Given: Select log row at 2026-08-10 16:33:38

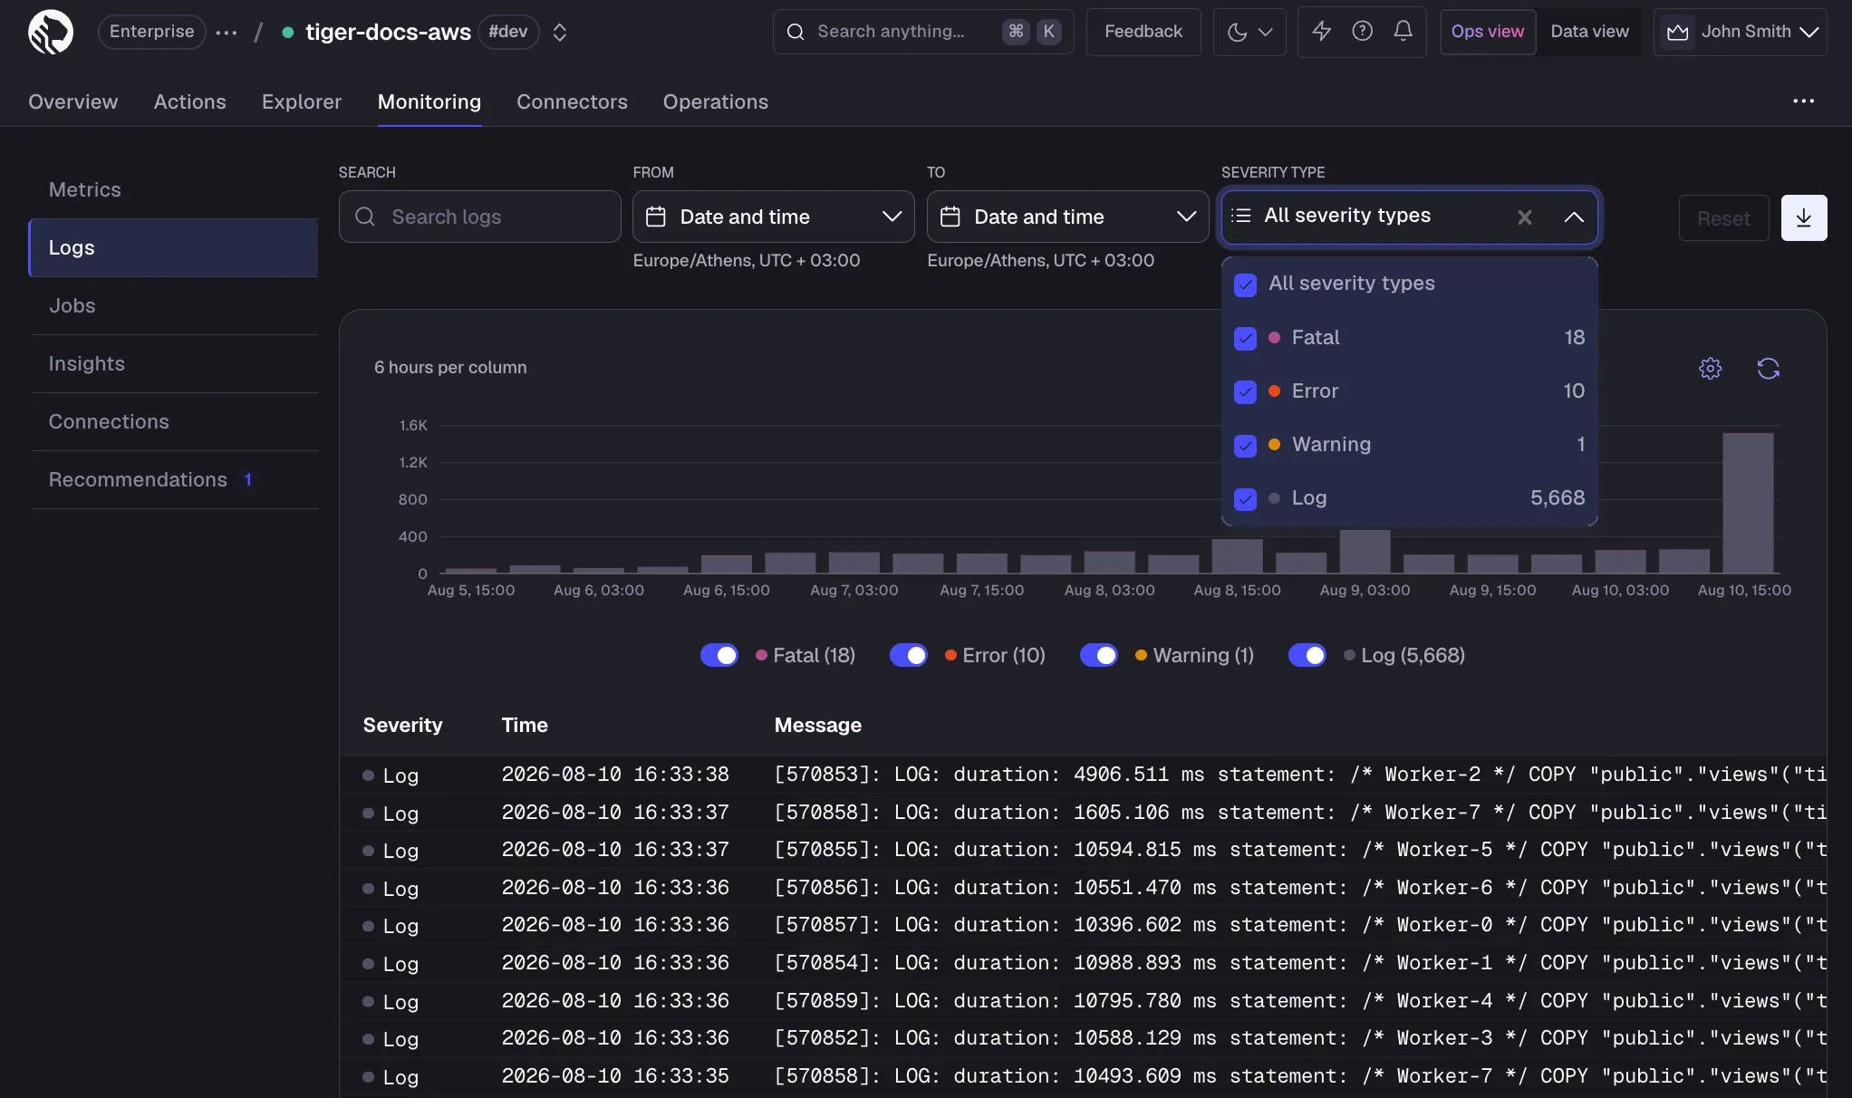Looking at the screenshot, I should tap(1083, 775).
